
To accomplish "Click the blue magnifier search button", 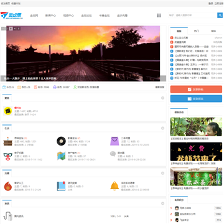I will point(220,16).
